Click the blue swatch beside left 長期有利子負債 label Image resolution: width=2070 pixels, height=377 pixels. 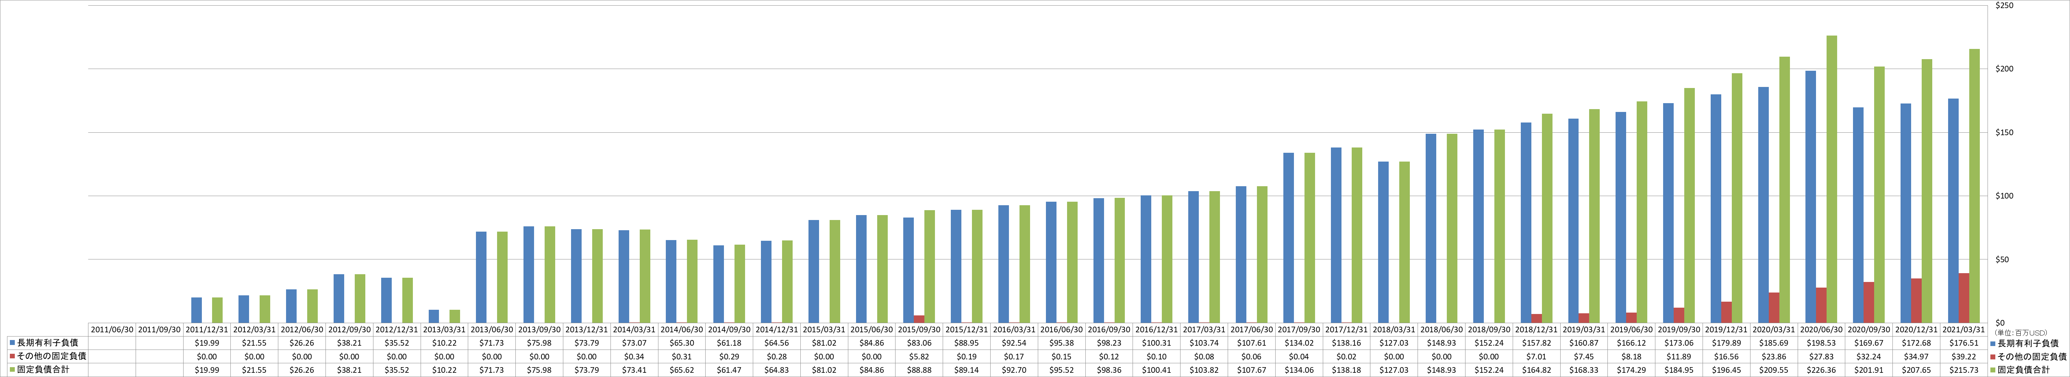[13, 343]
